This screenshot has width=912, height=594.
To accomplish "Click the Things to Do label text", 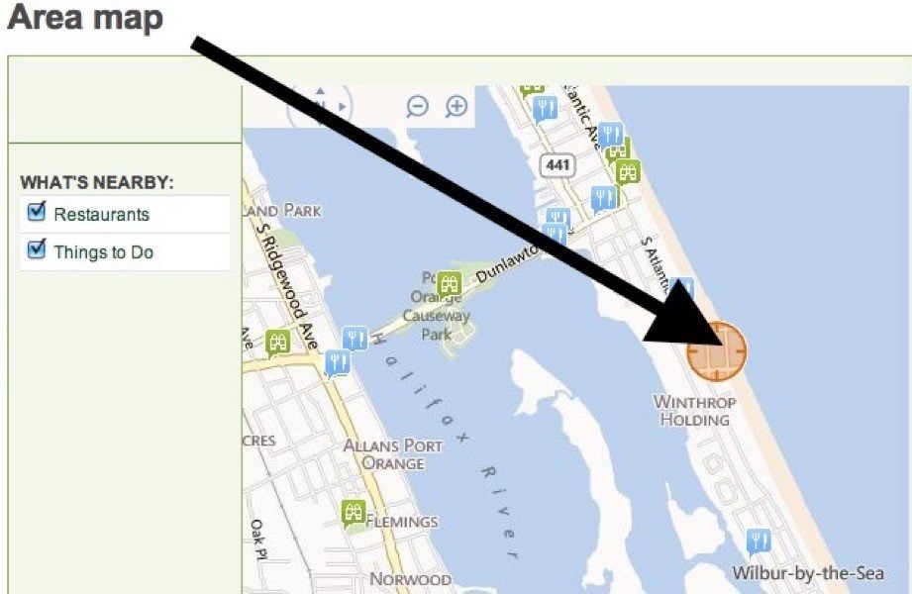I will 104,252.
